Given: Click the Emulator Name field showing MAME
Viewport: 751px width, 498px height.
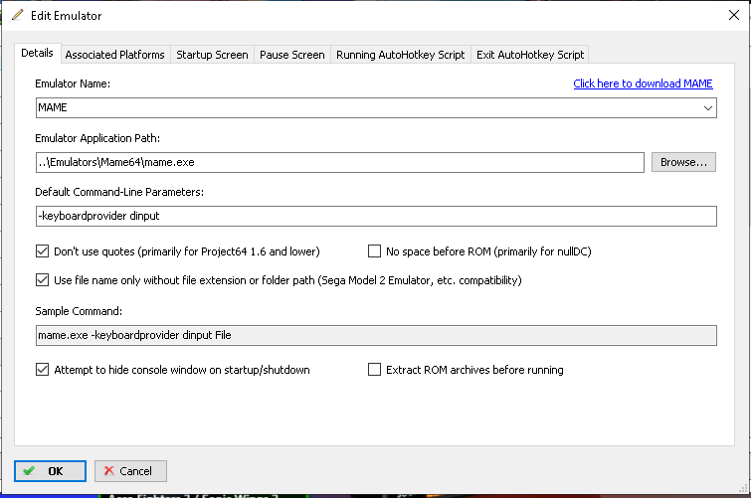Looking at the screenshot, I should 376,107.
